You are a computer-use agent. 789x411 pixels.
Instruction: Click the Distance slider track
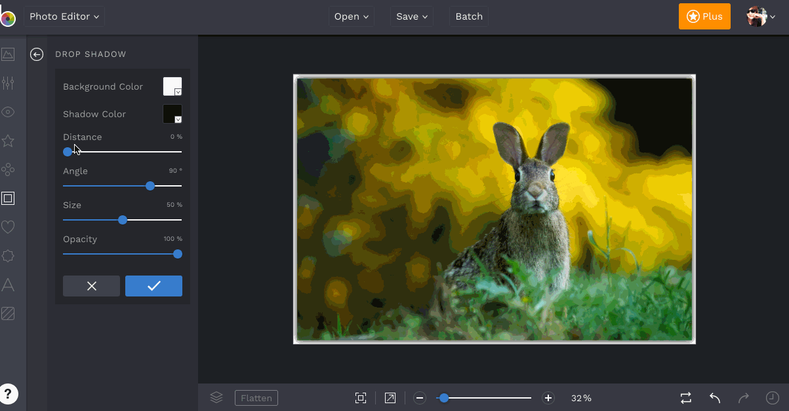pos(123,152)
